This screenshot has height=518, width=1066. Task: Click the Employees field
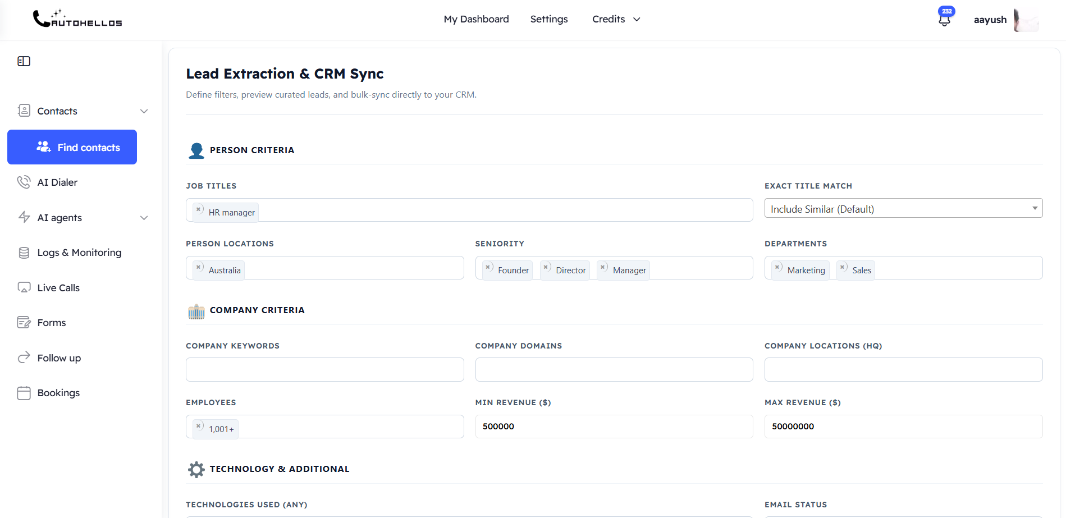tap(325, 427)
